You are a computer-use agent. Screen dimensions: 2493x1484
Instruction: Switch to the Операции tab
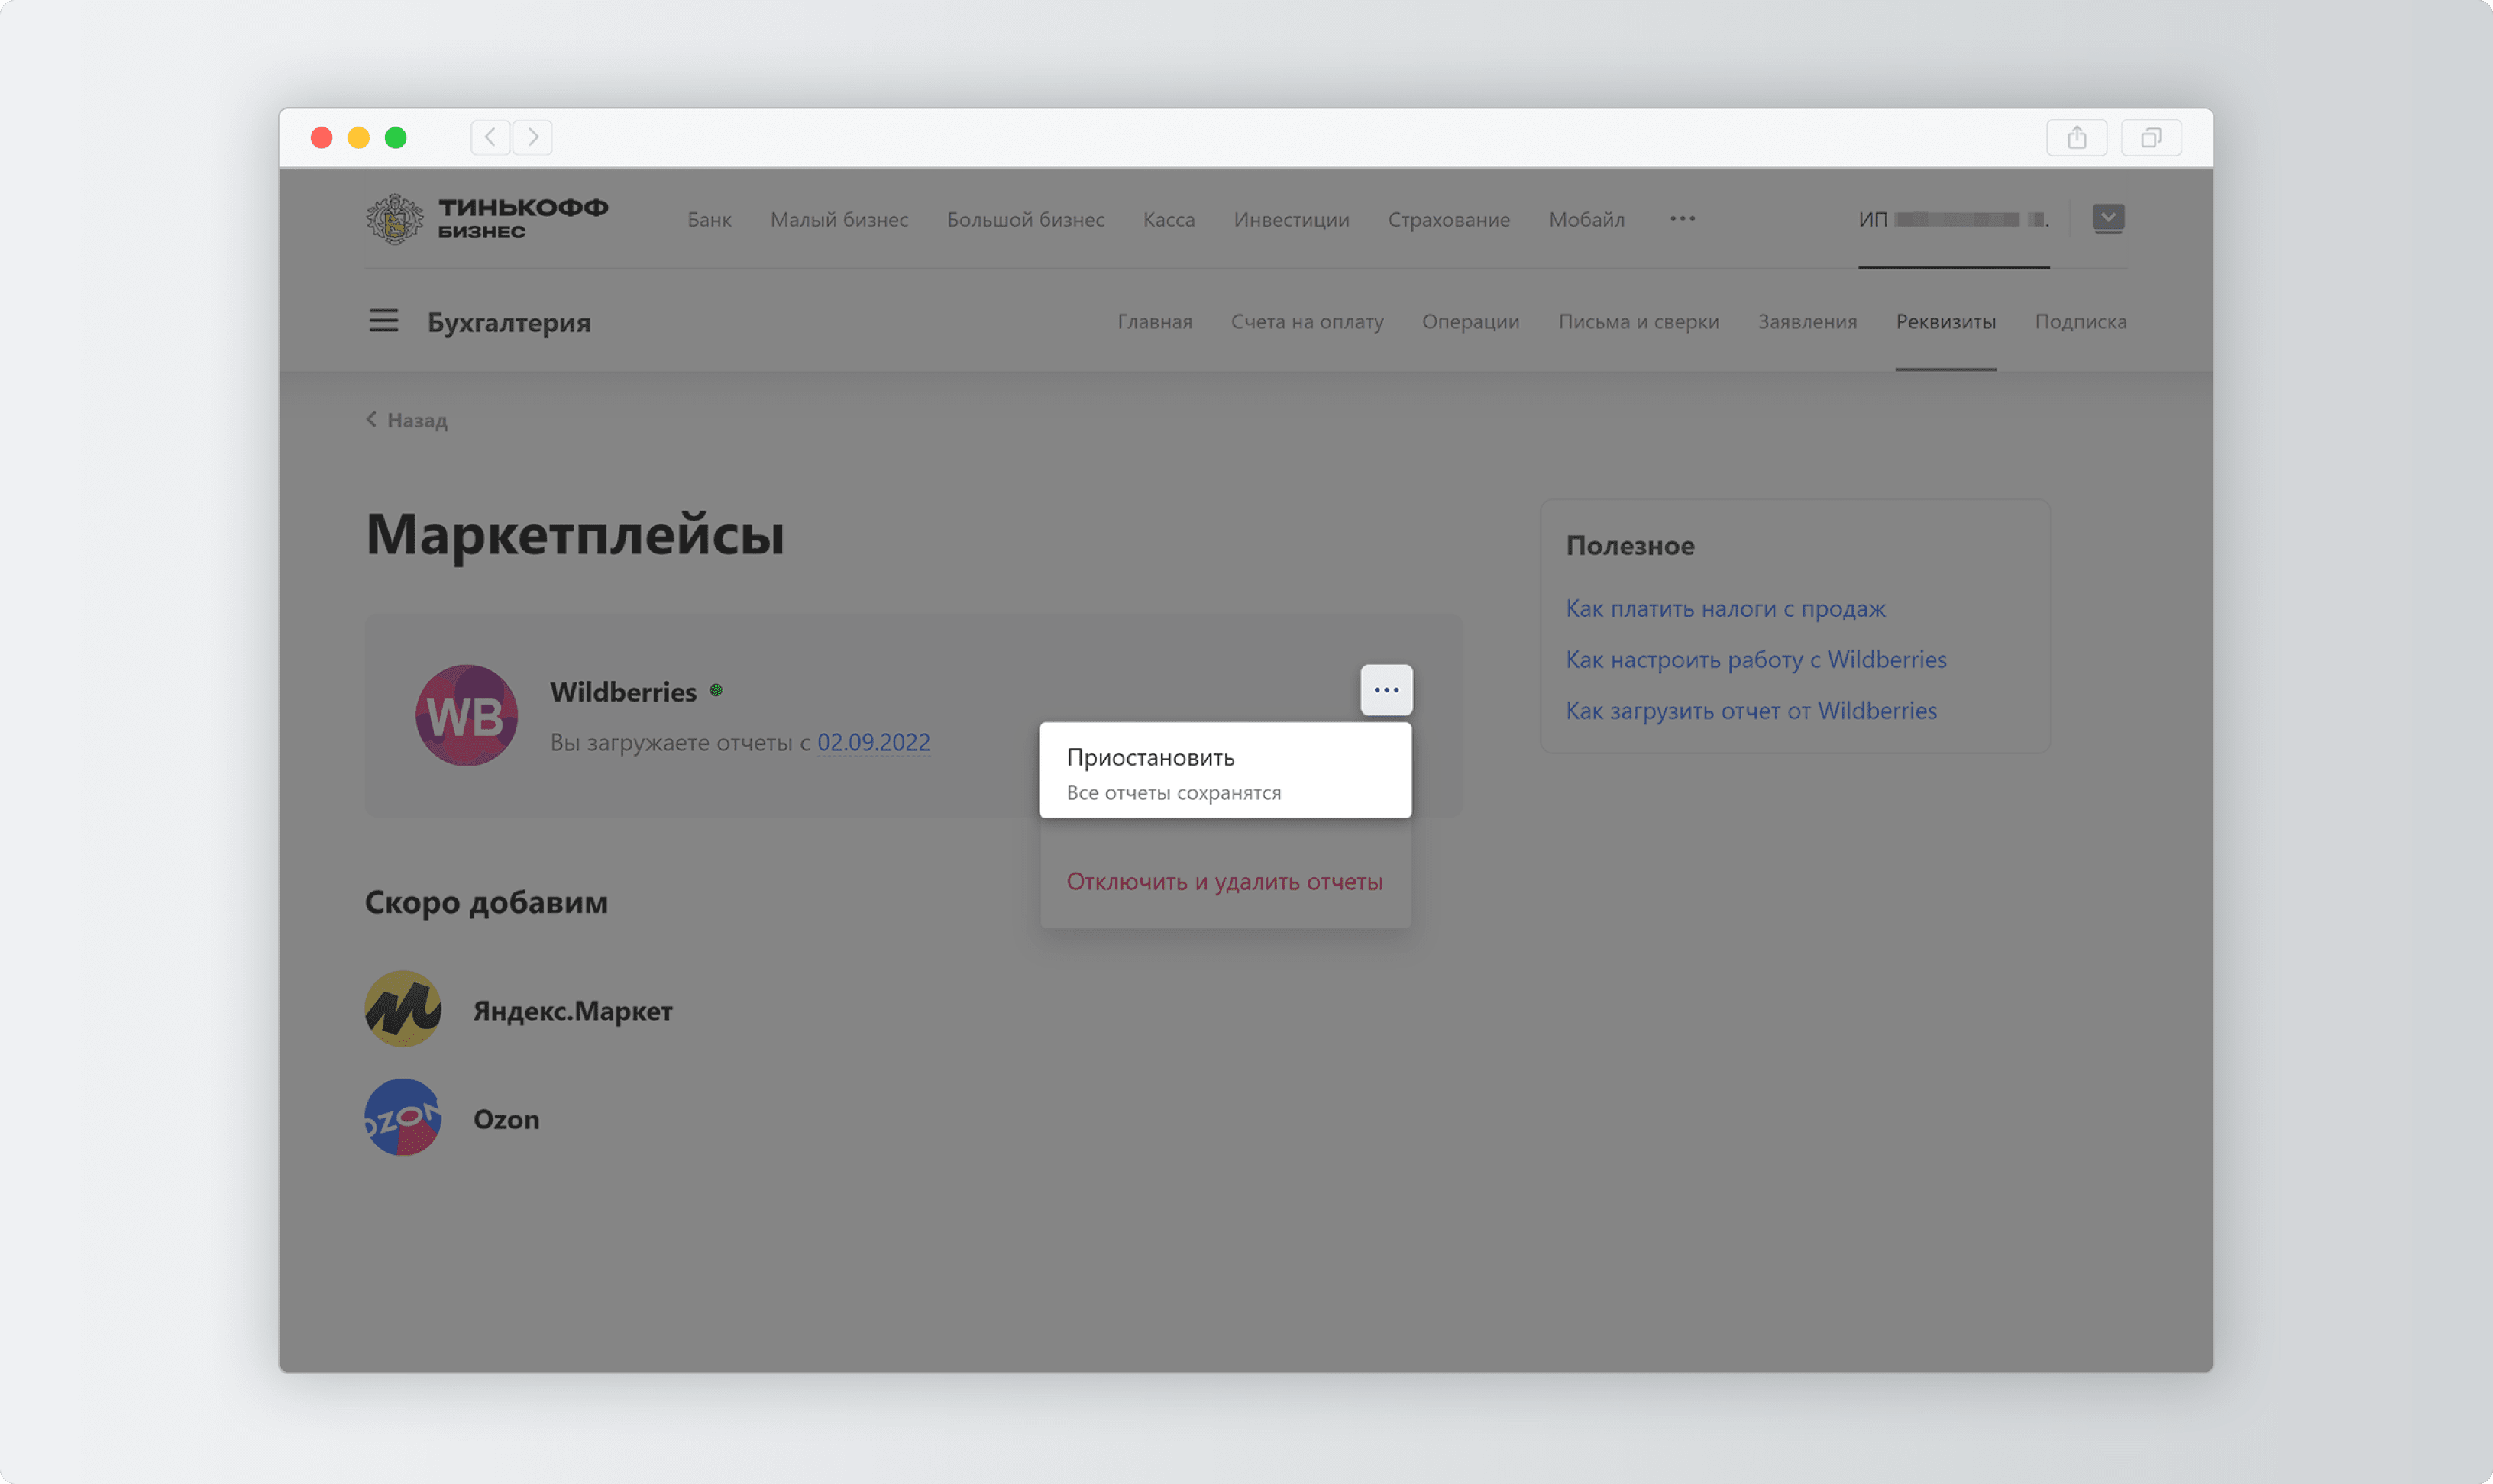click(1470, 322)
